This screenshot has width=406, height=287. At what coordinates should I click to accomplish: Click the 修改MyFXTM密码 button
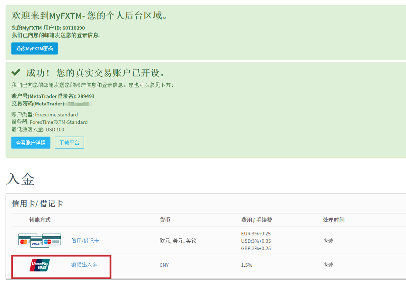coord(34,49)
